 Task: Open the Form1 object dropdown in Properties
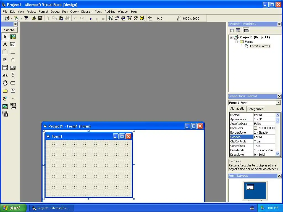click(x=278, y=103)
